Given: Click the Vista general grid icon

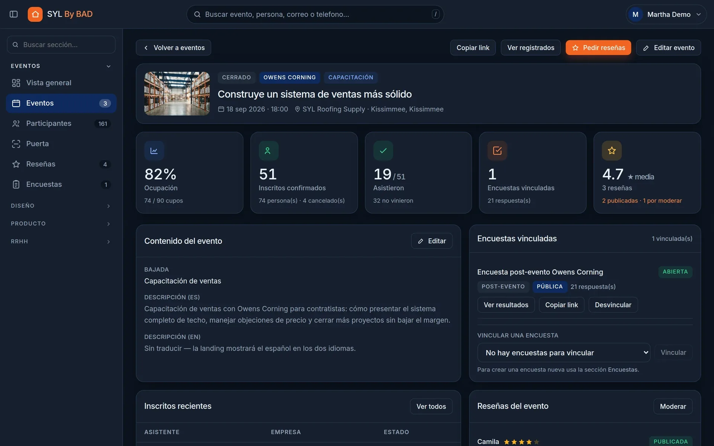Looking at the screenshot, I should 16,83.
